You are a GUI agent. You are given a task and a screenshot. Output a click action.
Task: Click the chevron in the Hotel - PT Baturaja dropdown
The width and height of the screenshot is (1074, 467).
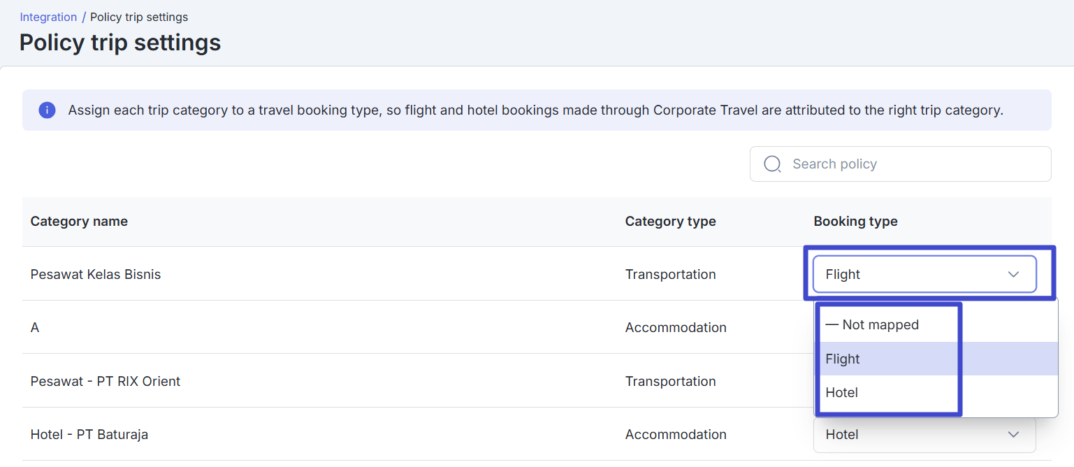click(x=1013, y=435)
